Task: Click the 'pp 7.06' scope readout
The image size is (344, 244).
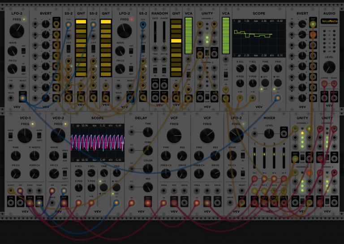Action: pyautogui.click(x=244, y=21)
